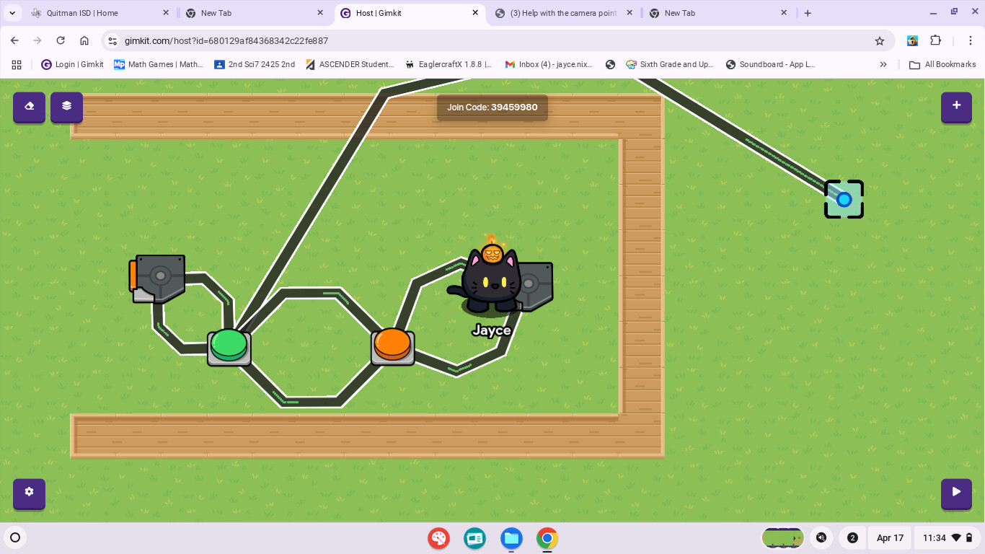Open the settings gear in editor
This screenshot has width=985, height=554.
pyautogui.click(x=29, y=493)
